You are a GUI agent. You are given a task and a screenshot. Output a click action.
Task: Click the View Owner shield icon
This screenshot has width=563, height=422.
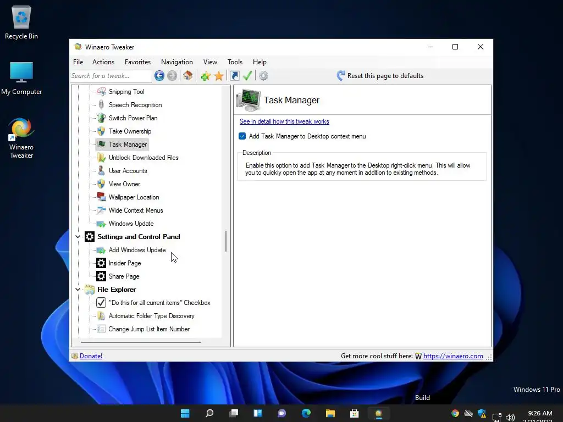point(101,184)
